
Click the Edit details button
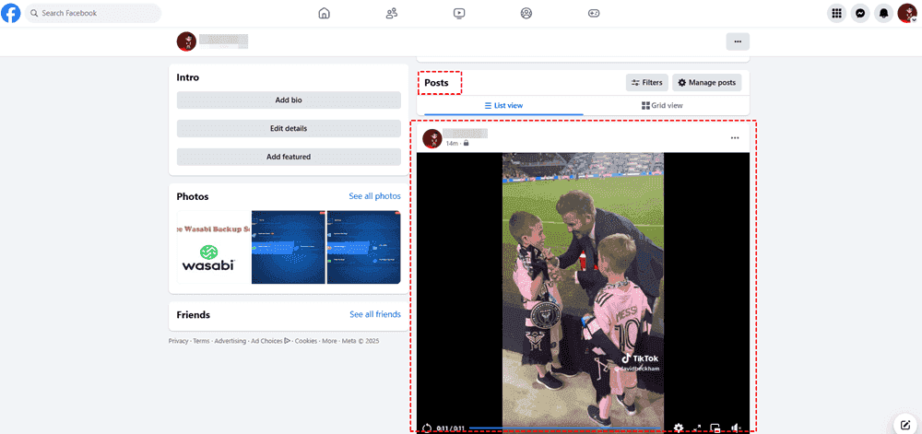coord(289,129)
